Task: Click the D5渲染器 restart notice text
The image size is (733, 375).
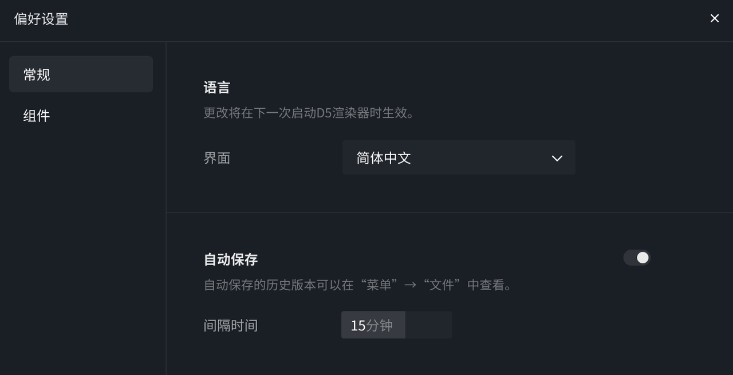Action: point(309,113)
